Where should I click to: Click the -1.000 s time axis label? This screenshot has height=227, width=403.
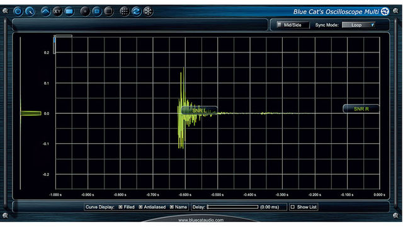point(55,195)
